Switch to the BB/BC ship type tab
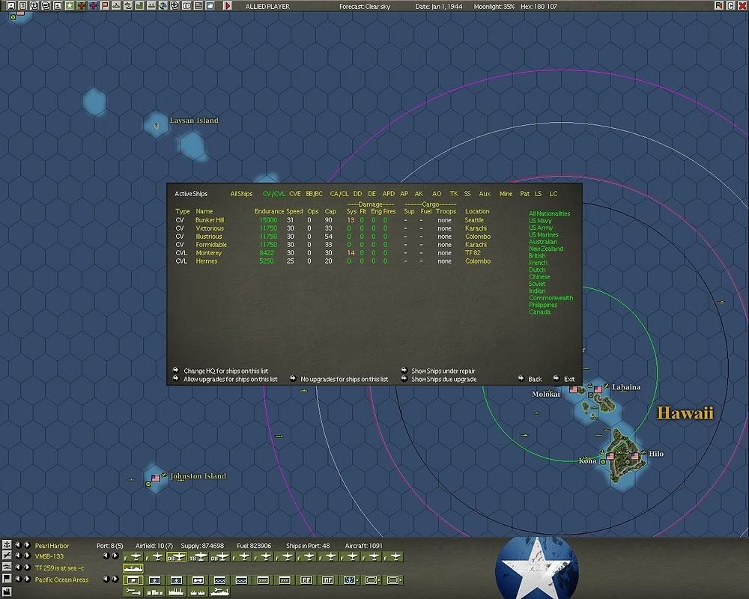This screenshot has width=749, height=599. [x=315, y=194]
